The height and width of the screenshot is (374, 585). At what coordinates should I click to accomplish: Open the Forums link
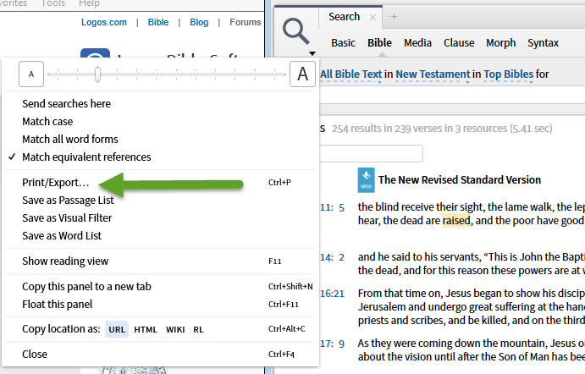246,22
